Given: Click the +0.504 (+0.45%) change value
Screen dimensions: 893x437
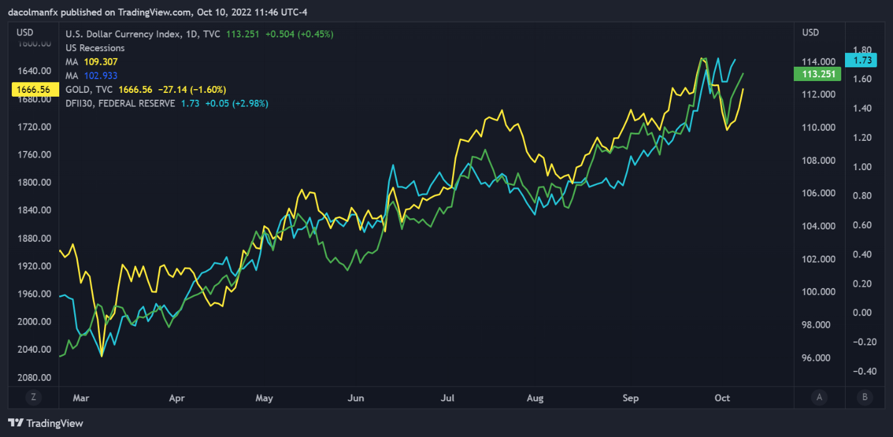Looking at the screenshot, I should (x=299, y=34).
